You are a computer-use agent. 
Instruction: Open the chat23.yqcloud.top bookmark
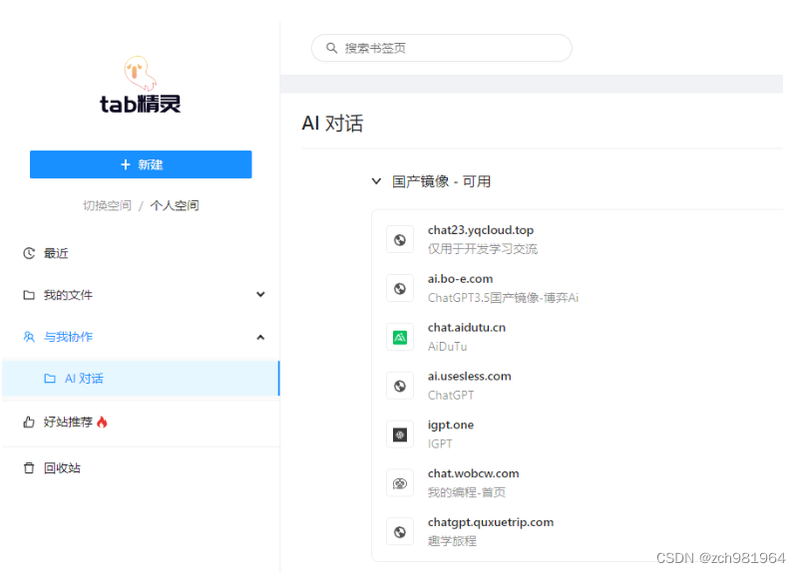pyautogui.click(x=481, y=230)
